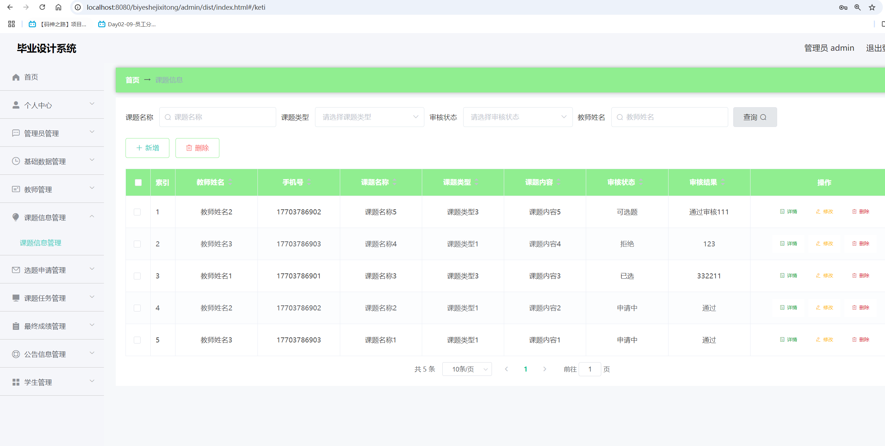Click the 课题名称 search input field
The image size is (885, 446).
[x=218, y=117]
